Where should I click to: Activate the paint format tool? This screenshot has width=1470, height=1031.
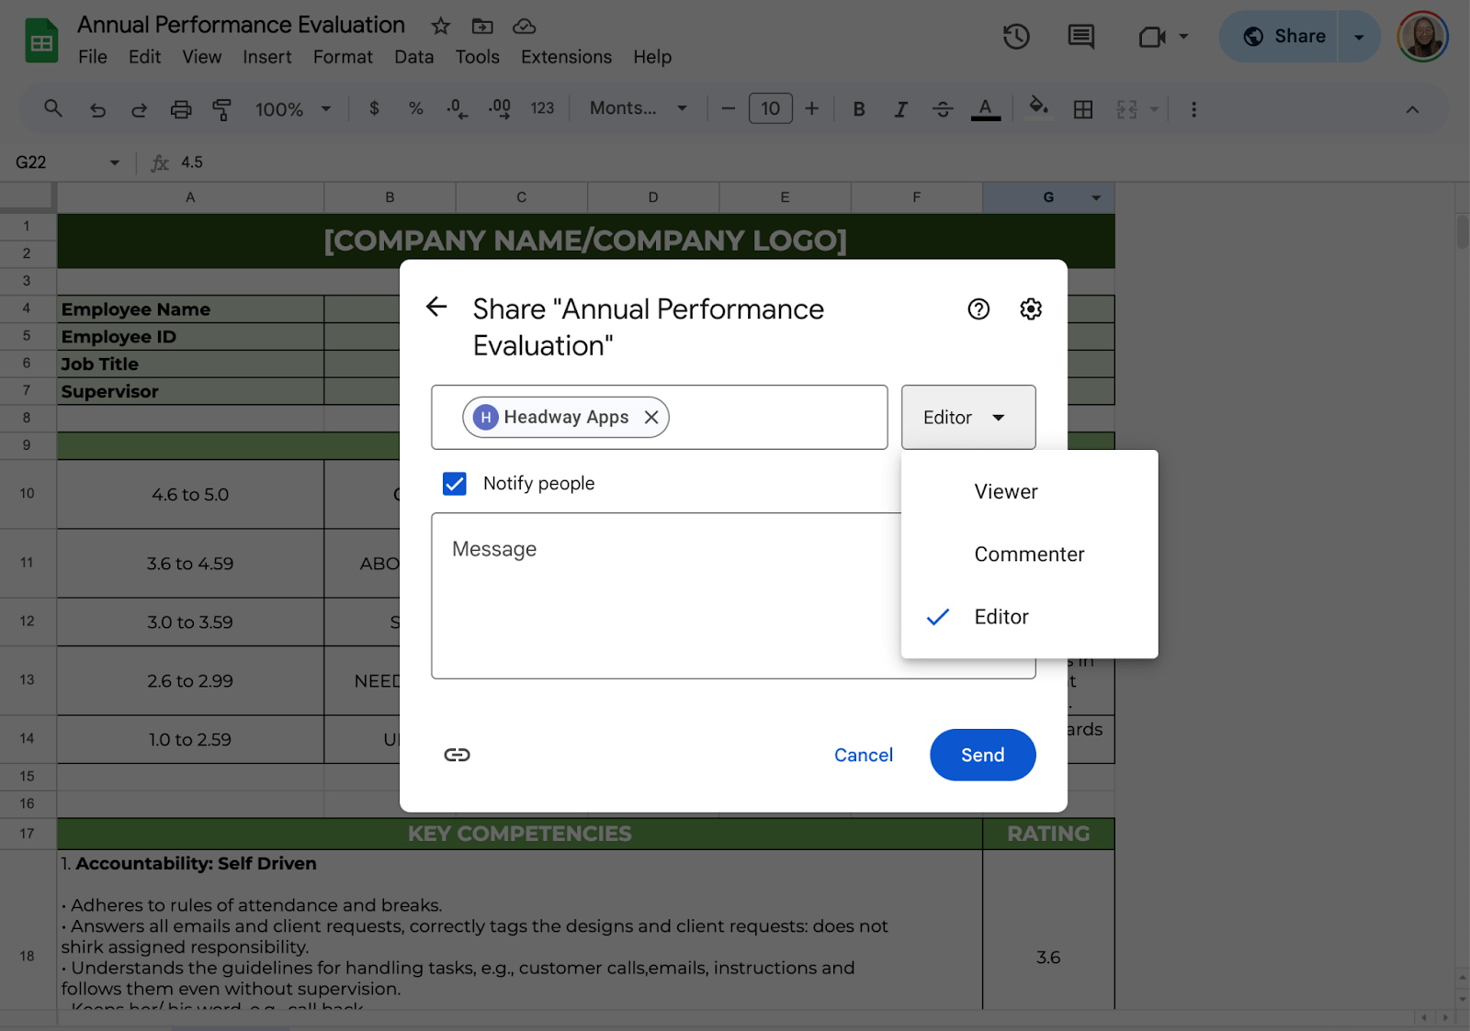point(221,109)
